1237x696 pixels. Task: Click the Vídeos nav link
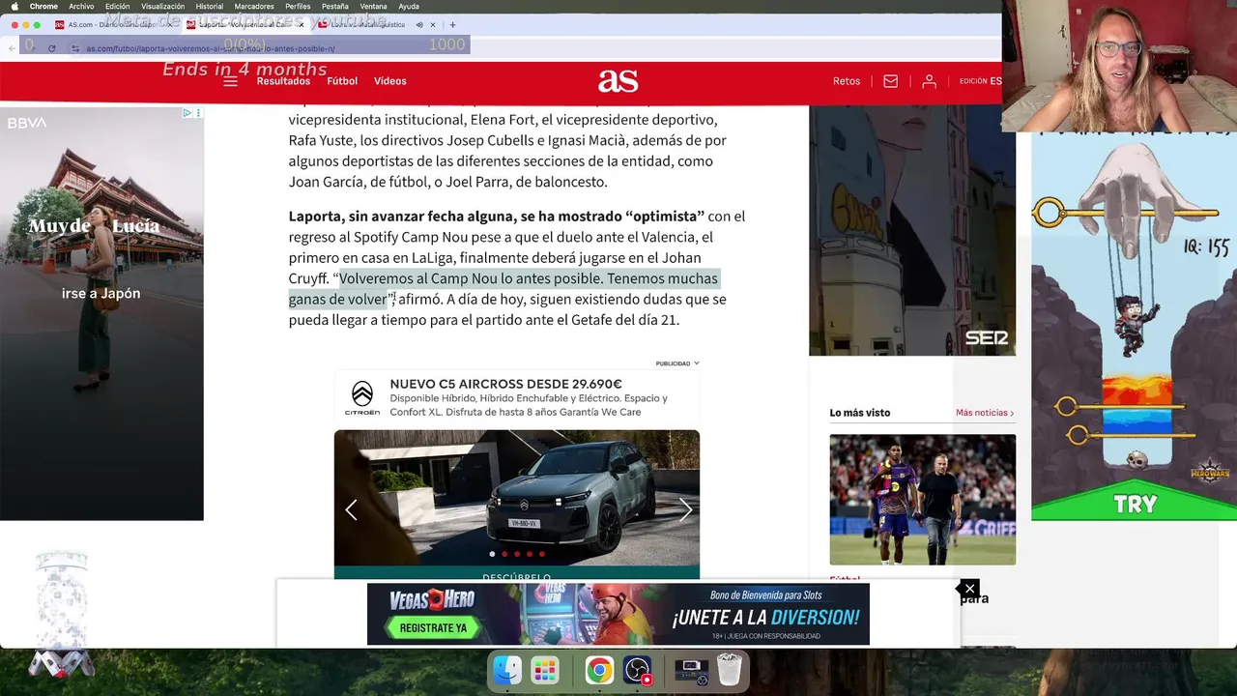click(x=390, y=81)
